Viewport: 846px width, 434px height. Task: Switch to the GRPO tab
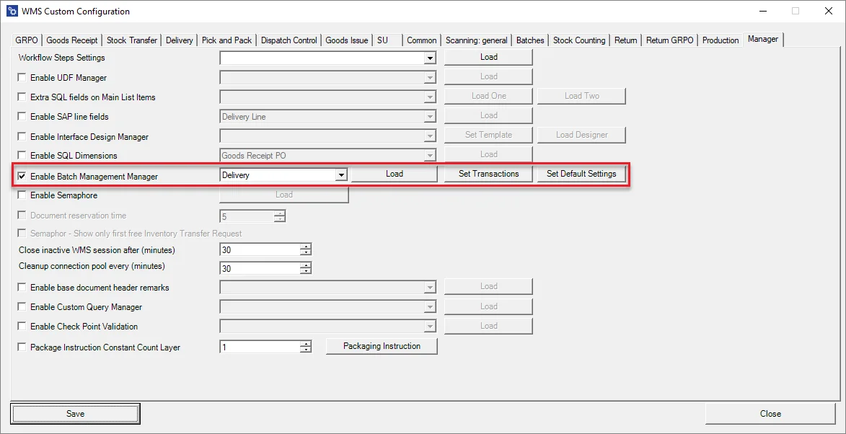pyautogui.click(x=28, y=40)
